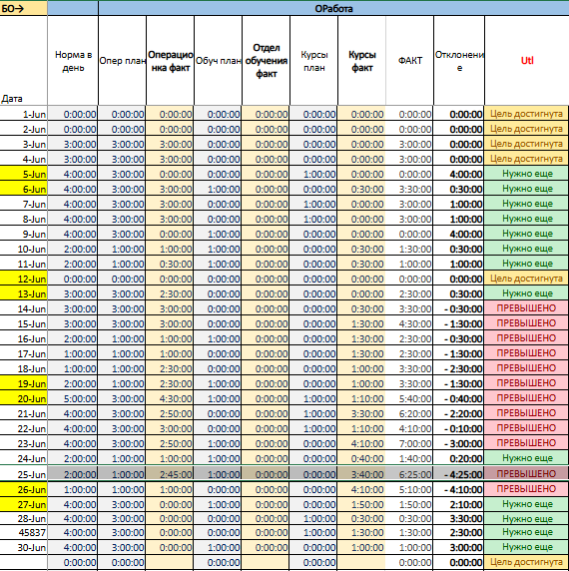This screenshot has width=569, height=571.
Task: Select the highlighted '13-Jun' date cell
Action: tap(24, 293)
